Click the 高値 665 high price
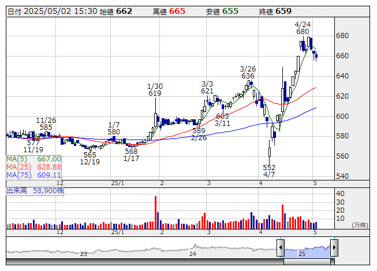 pyautogui.click(x=169, y=12)
